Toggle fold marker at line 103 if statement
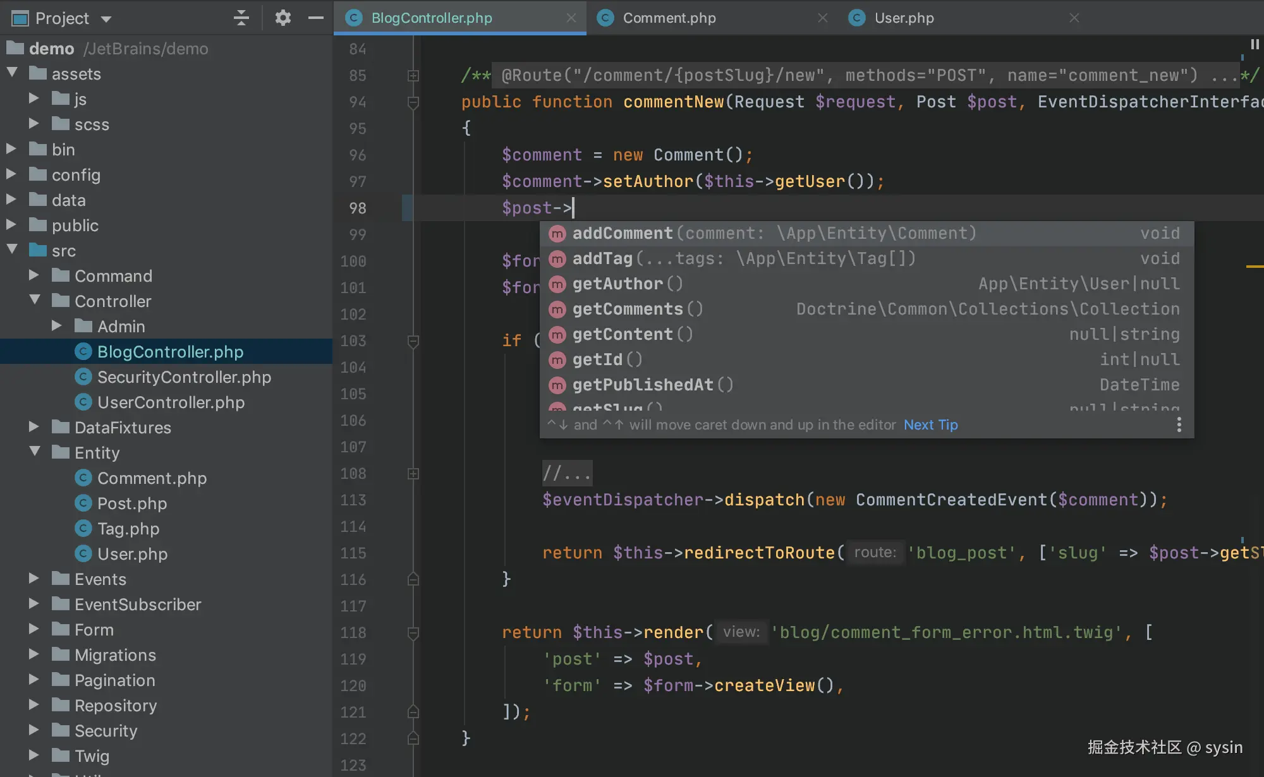Screen dimensions: 1264x777 pos(413,341)
